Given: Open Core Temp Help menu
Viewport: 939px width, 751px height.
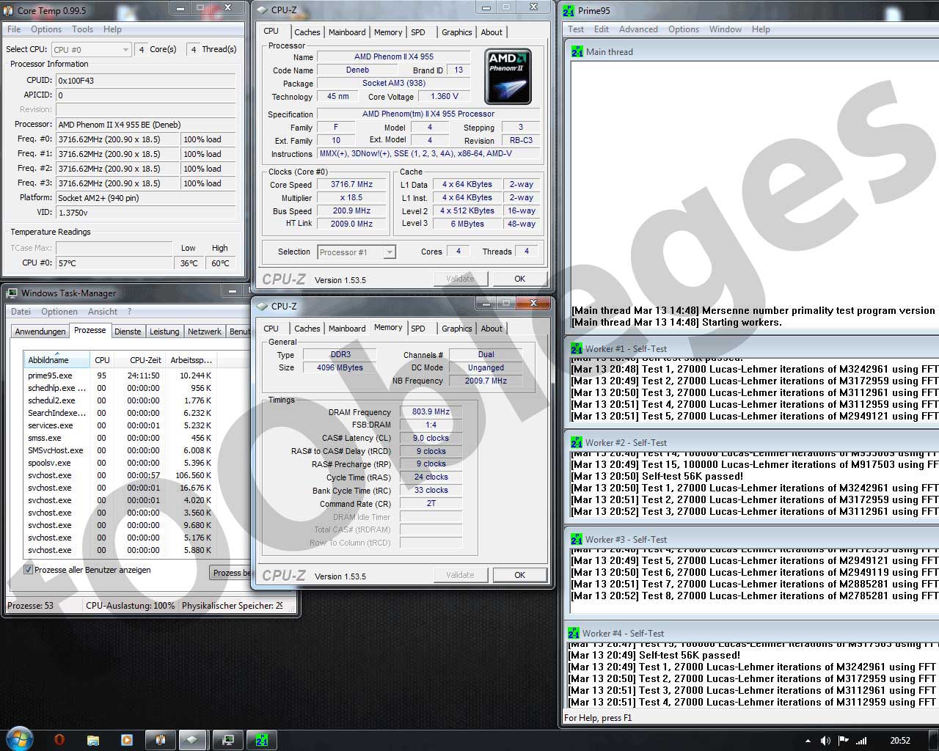Looking at the screenshot, I should pos(112,29).
